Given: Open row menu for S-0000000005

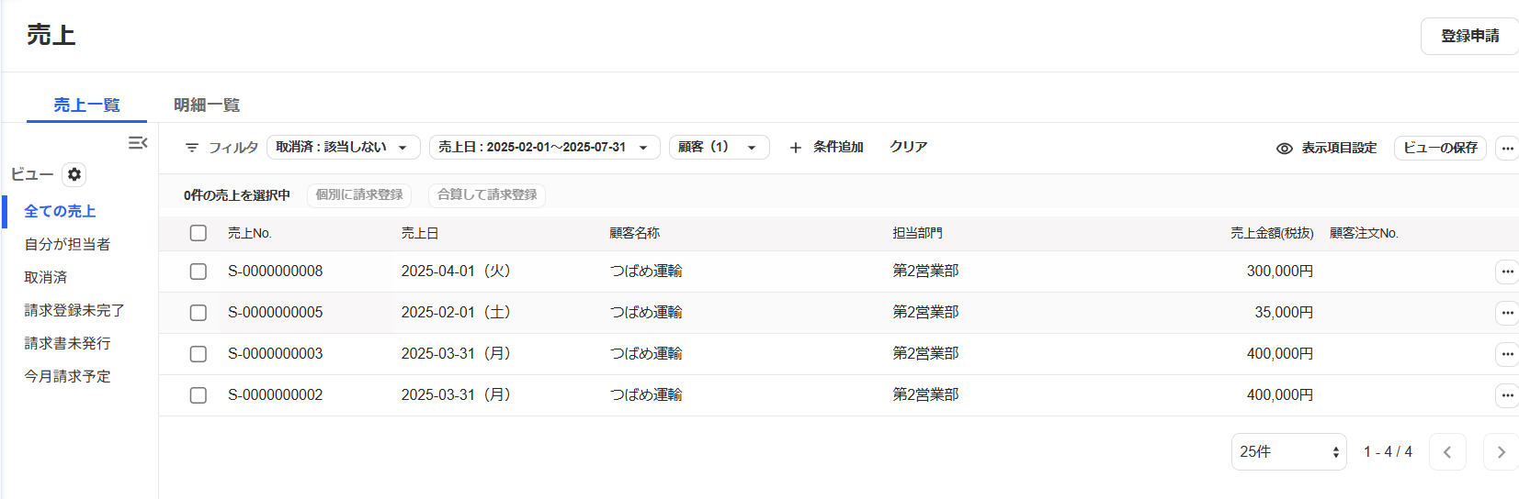Looking at the screenshot, I should coord(1507,313).
